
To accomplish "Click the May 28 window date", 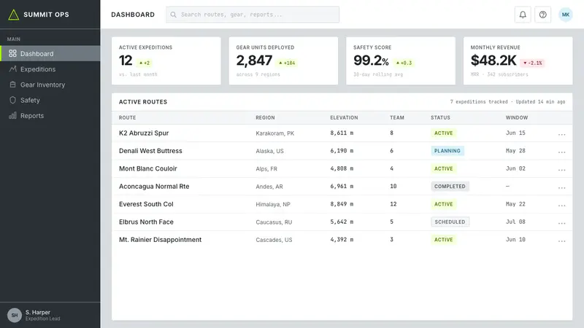I will (515, 151).
